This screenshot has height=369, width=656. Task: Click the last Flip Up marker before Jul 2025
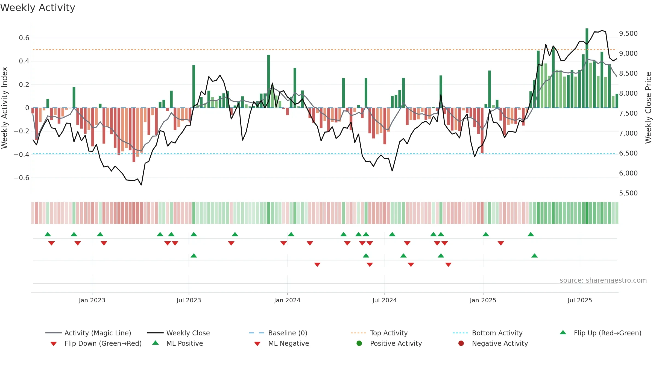tap(531, 234)
